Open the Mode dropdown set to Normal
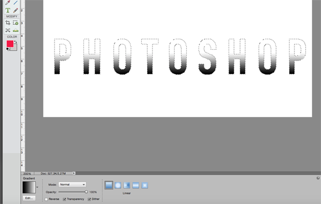 click(72, 185)
